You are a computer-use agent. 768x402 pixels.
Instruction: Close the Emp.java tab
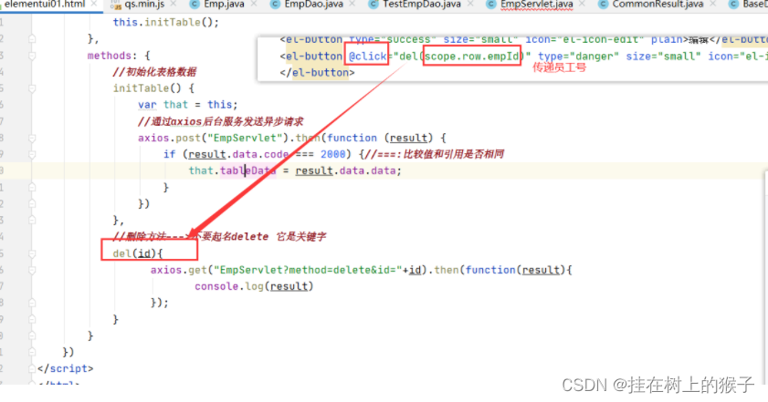[253, 5]
